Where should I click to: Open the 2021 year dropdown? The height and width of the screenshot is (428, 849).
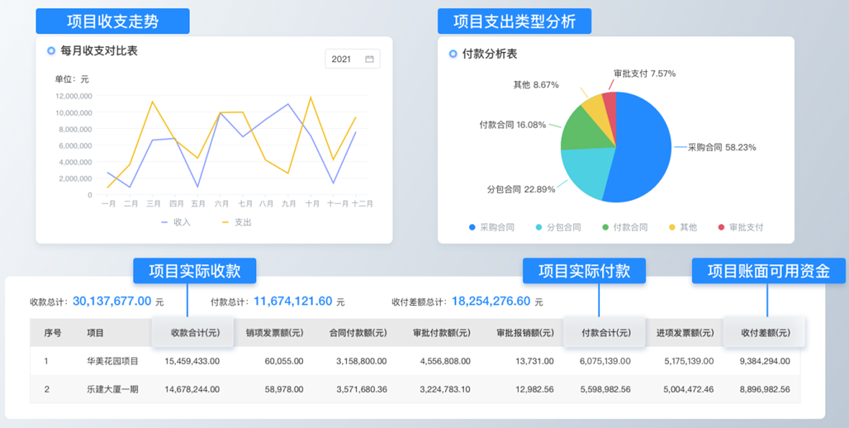tap(352, 59)
